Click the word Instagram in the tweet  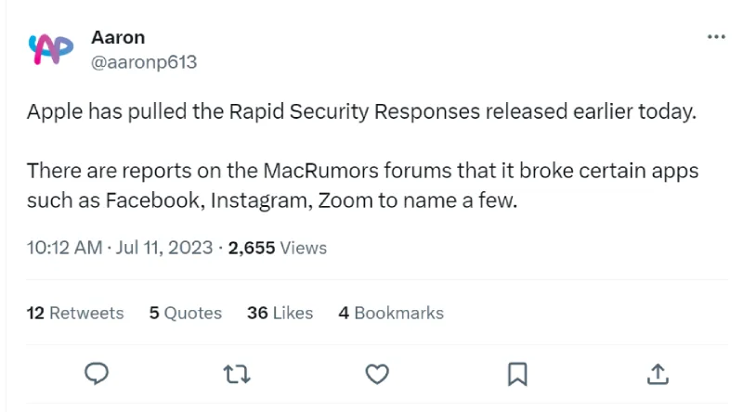tap(261, 200)
